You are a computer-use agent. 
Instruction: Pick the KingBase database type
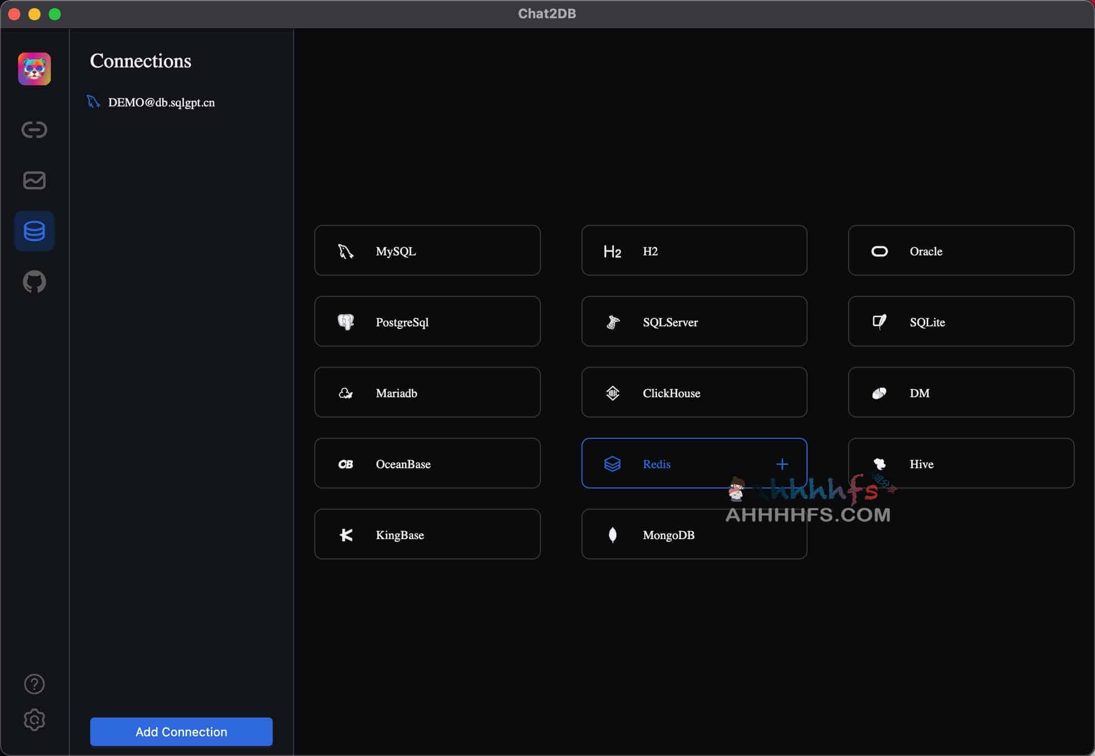tap(427, 534)
